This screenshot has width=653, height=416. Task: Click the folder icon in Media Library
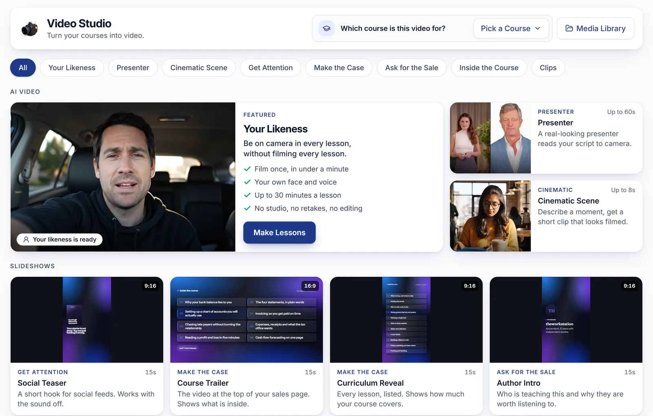tap(569, 28)
